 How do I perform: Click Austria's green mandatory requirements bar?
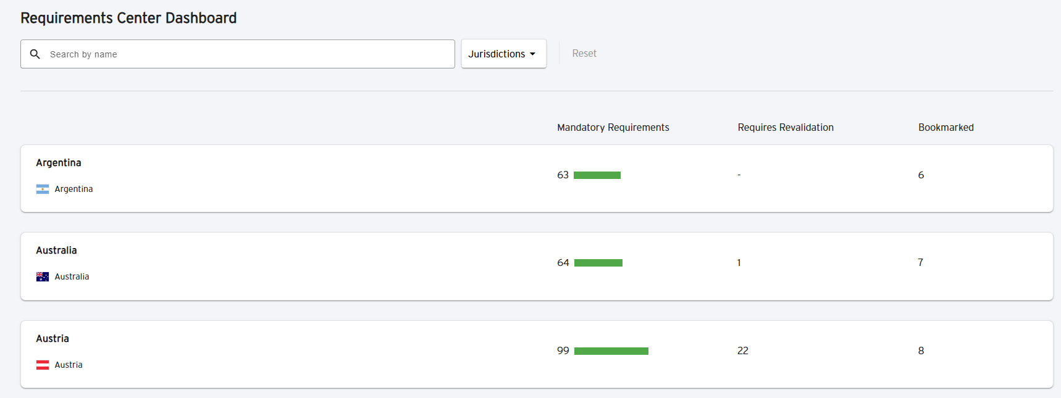coord(611,351)
